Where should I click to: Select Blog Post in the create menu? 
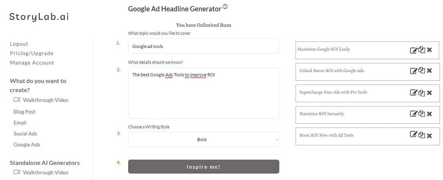[25, 112]
